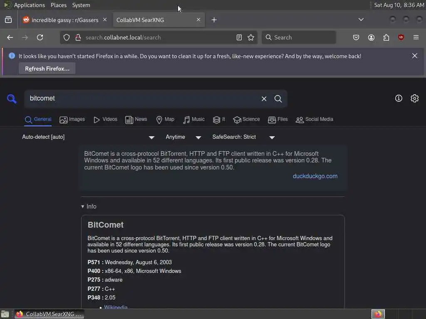Open uBlock Origin extension icon
Image resolution: width=426 pixels, height=319 pixels.
401,37
